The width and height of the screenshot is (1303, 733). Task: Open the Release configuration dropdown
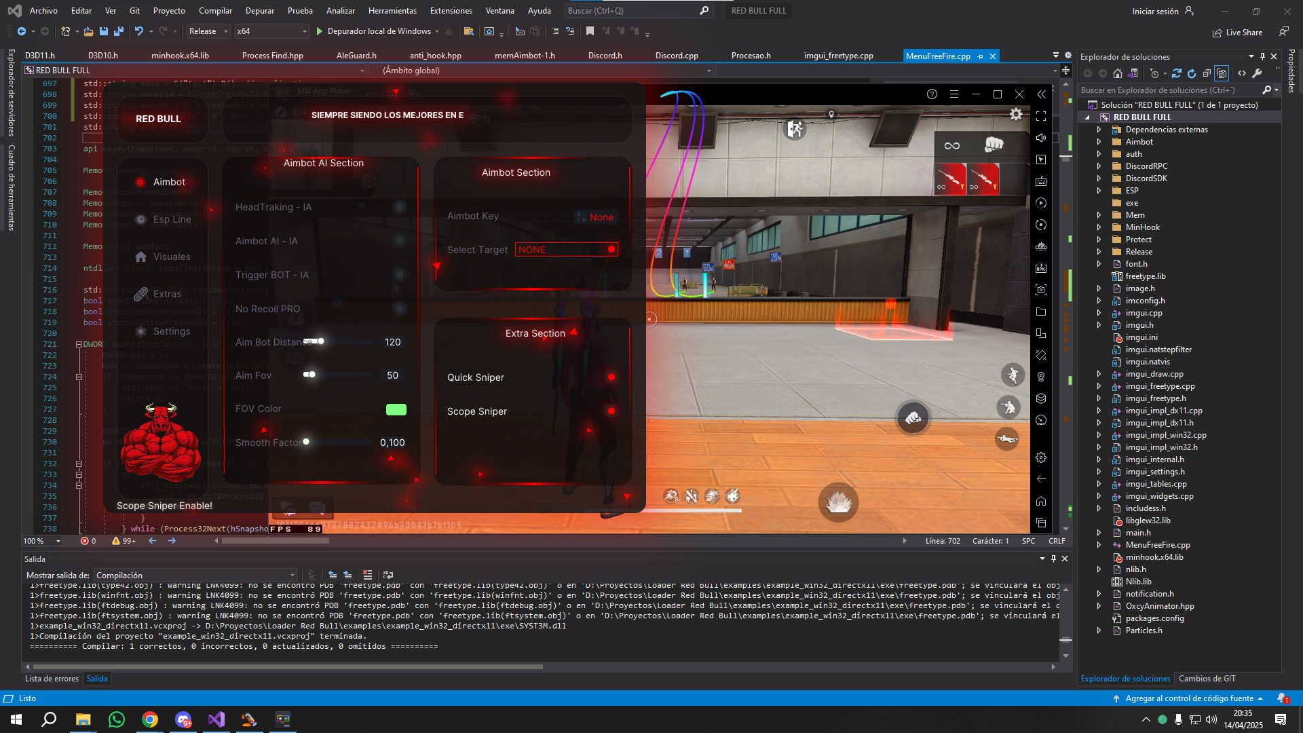pyautogui.click(x=209, y=31)
